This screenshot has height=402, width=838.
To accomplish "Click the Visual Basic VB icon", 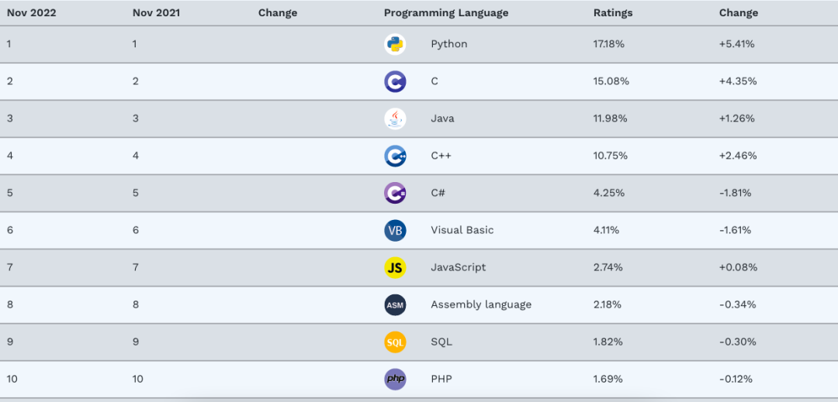I will click(395, 230).
